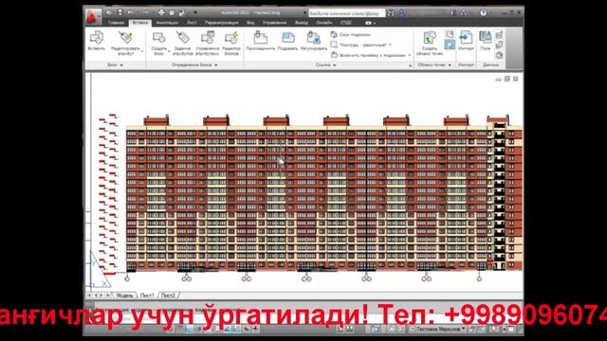607x341 pixels.
Task: Click the Поле (field) icon
Action: (x=485, y=38)
